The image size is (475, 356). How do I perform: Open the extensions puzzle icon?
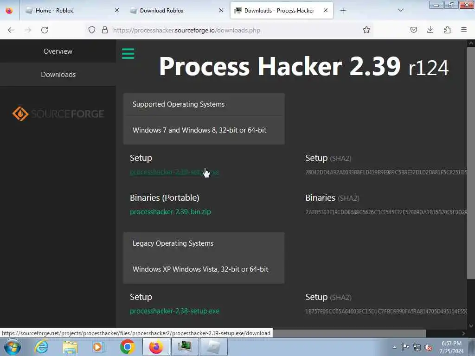[447, 30]
